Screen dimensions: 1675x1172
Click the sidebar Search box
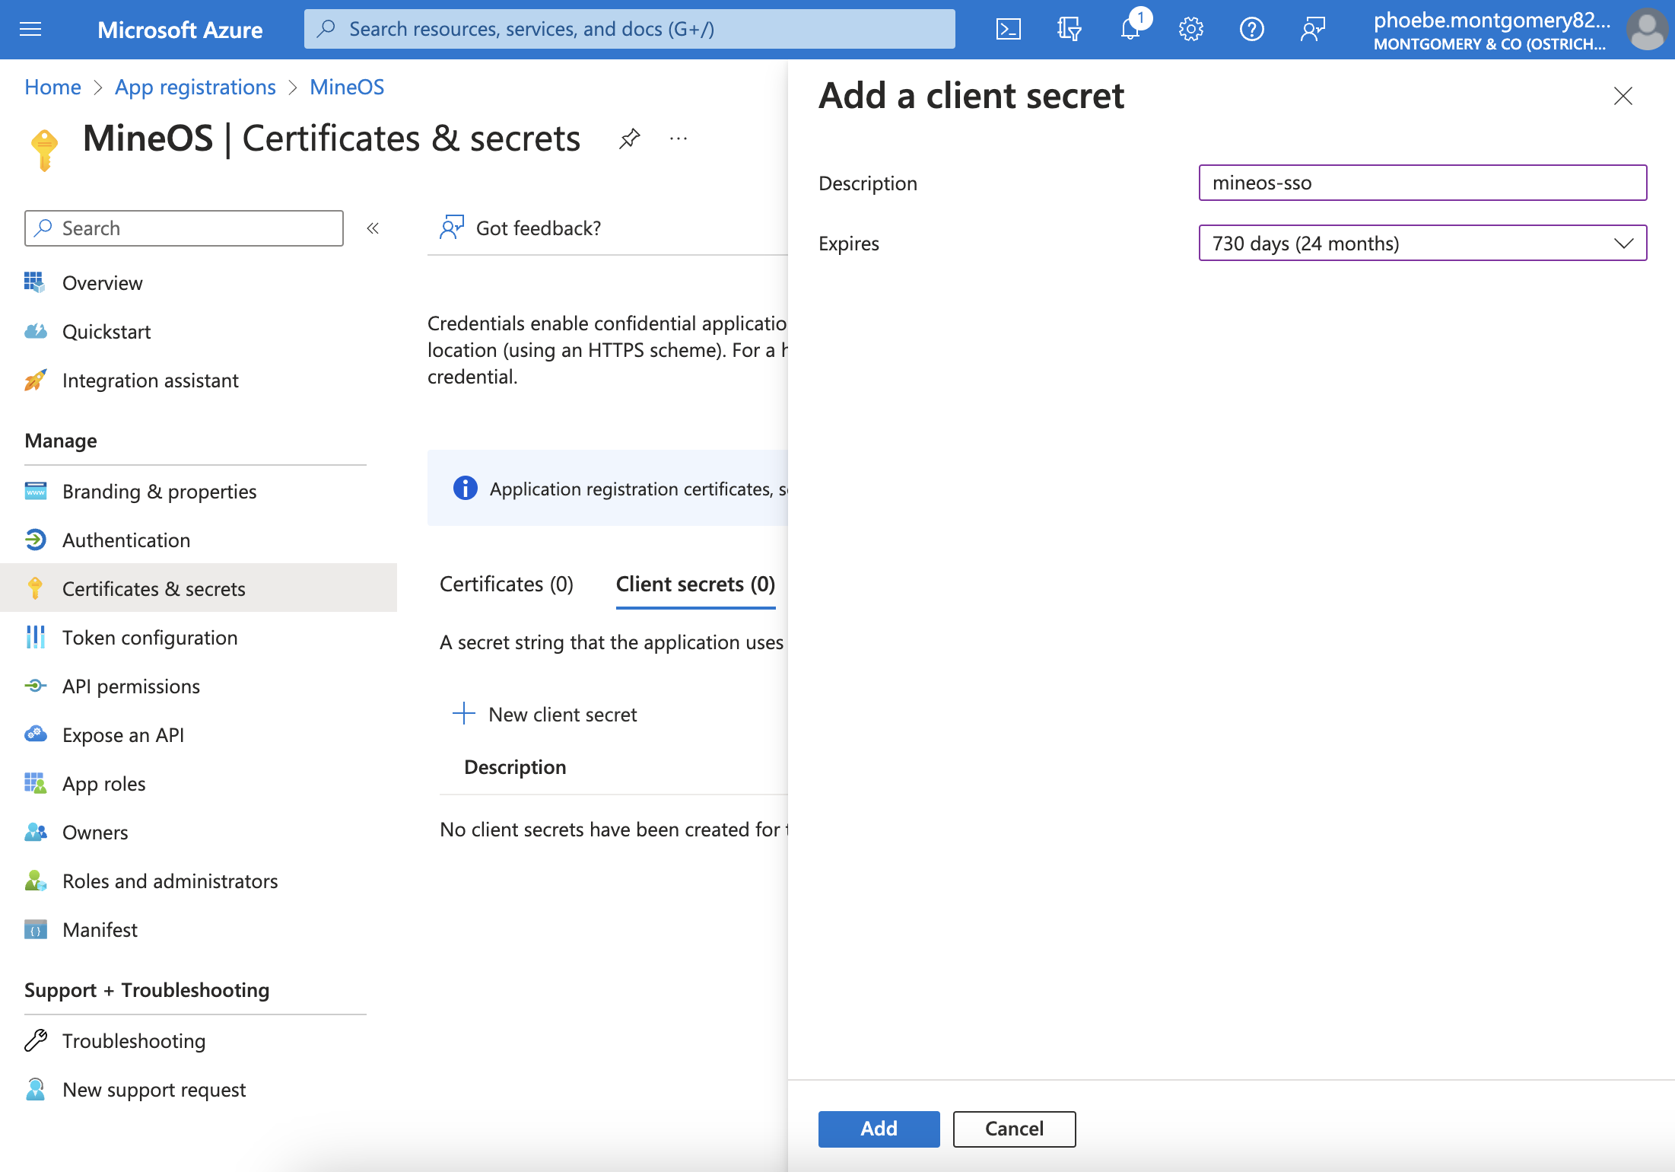click(184, 228)
